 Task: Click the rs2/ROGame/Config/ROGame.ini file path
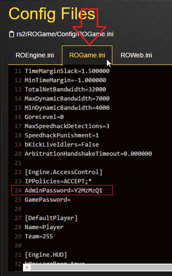click(65, 34)
